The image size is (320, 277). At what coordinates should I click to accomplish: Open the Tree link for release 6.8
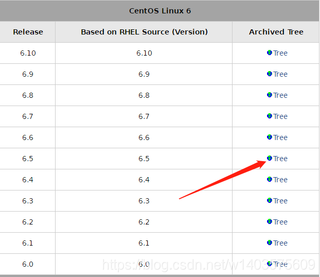tap(280, 95)
